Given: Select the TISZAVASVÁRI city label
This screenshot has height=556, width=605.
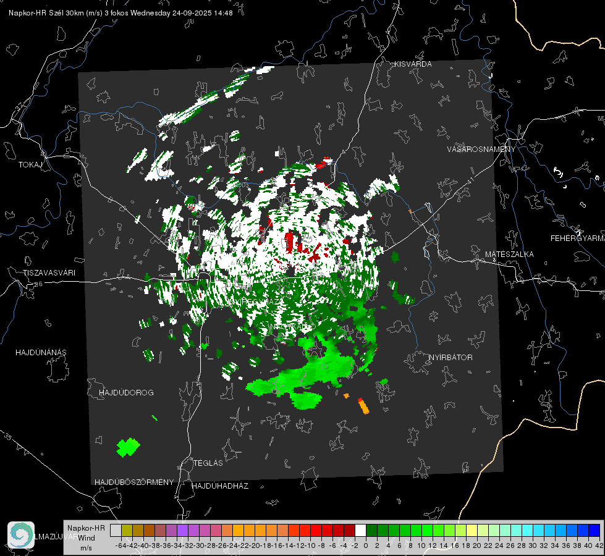Looking at the screenshot, I should 49,273.
